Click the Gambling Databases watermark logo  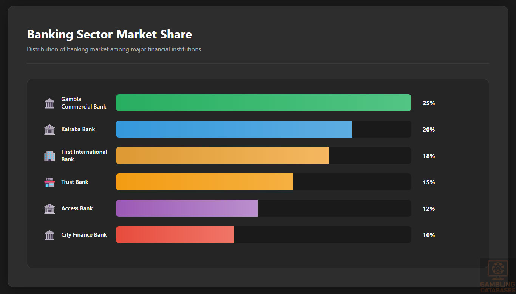[x=497, y=276]
